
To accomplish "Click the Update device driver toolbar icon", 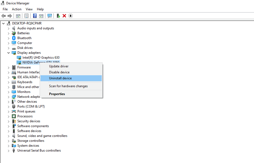I will tap(58, 16).
